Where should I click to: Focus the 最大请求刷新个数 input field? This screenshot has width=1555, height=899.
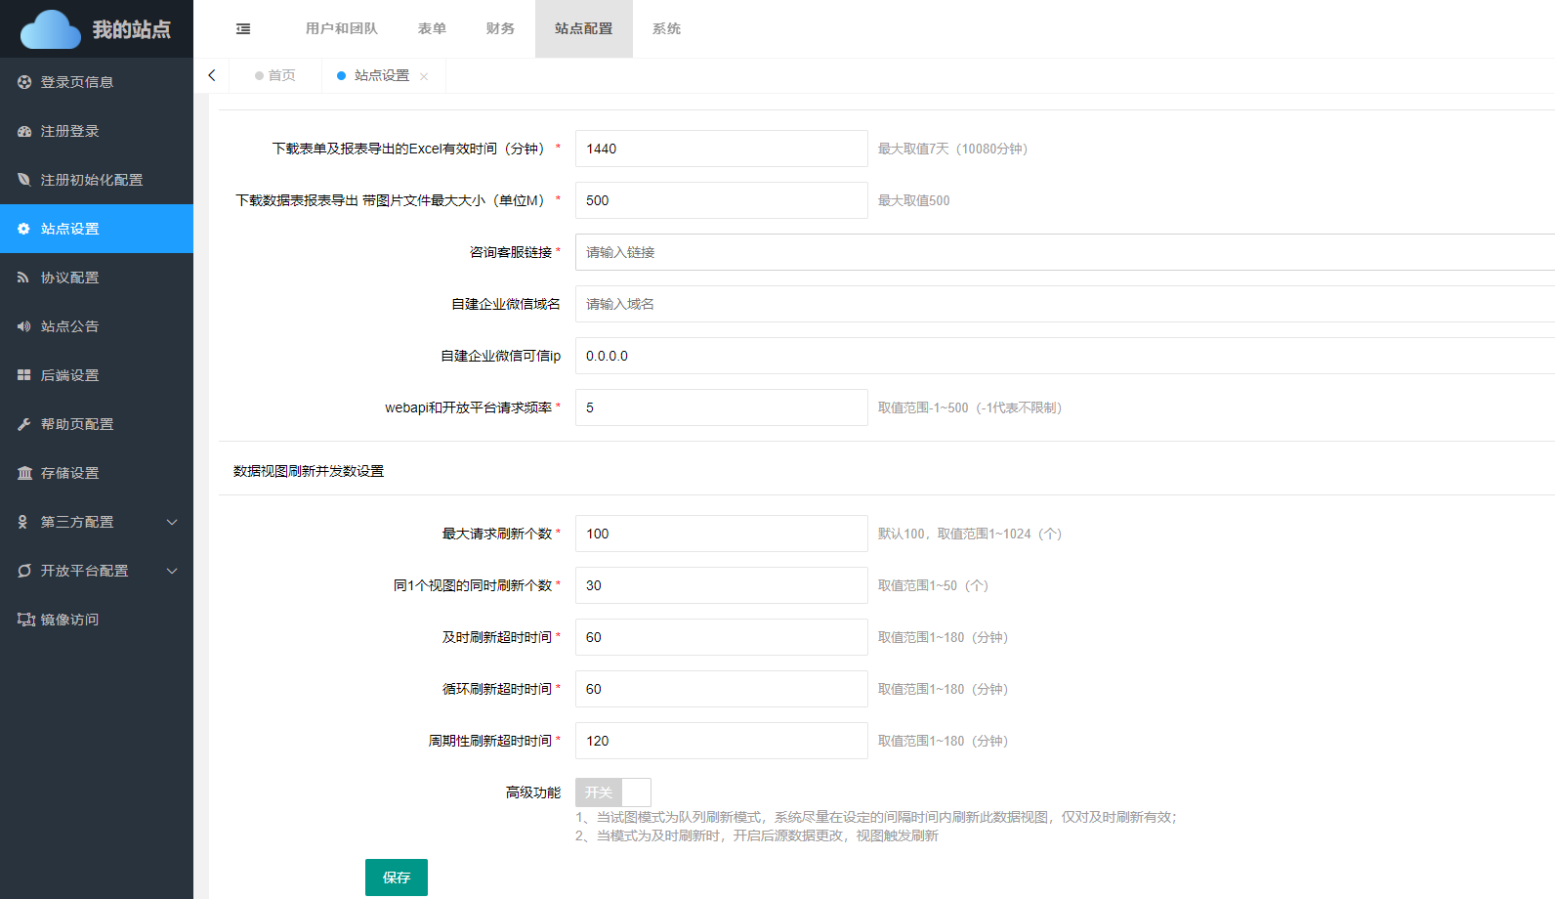coord(721,534)
